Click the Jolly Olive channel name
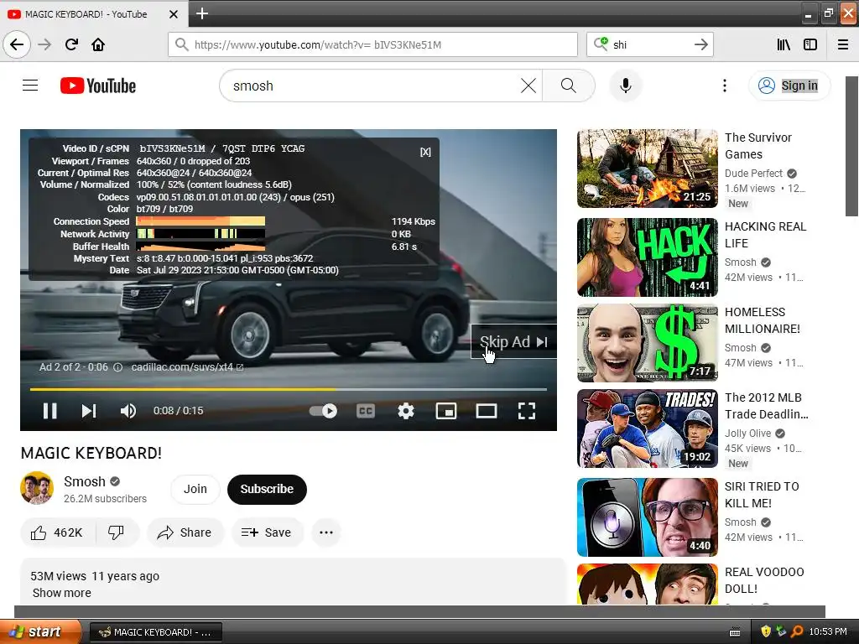Image resolution: width=859 pixels, height=644 pixels. pos(747,434)
